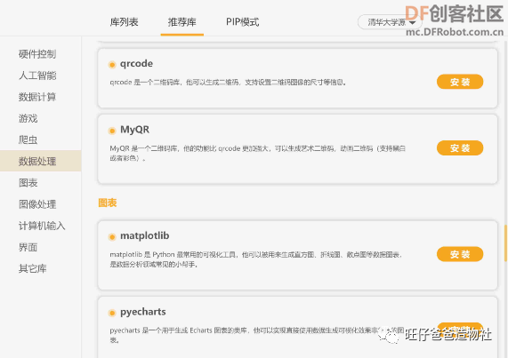Click the pyecharts library title
This screenshot has height=358, width=508.
(x=143, y=312)
